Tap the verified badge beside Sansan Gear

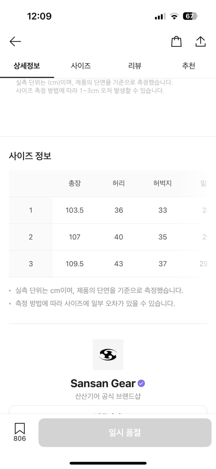tap(141, 383)
